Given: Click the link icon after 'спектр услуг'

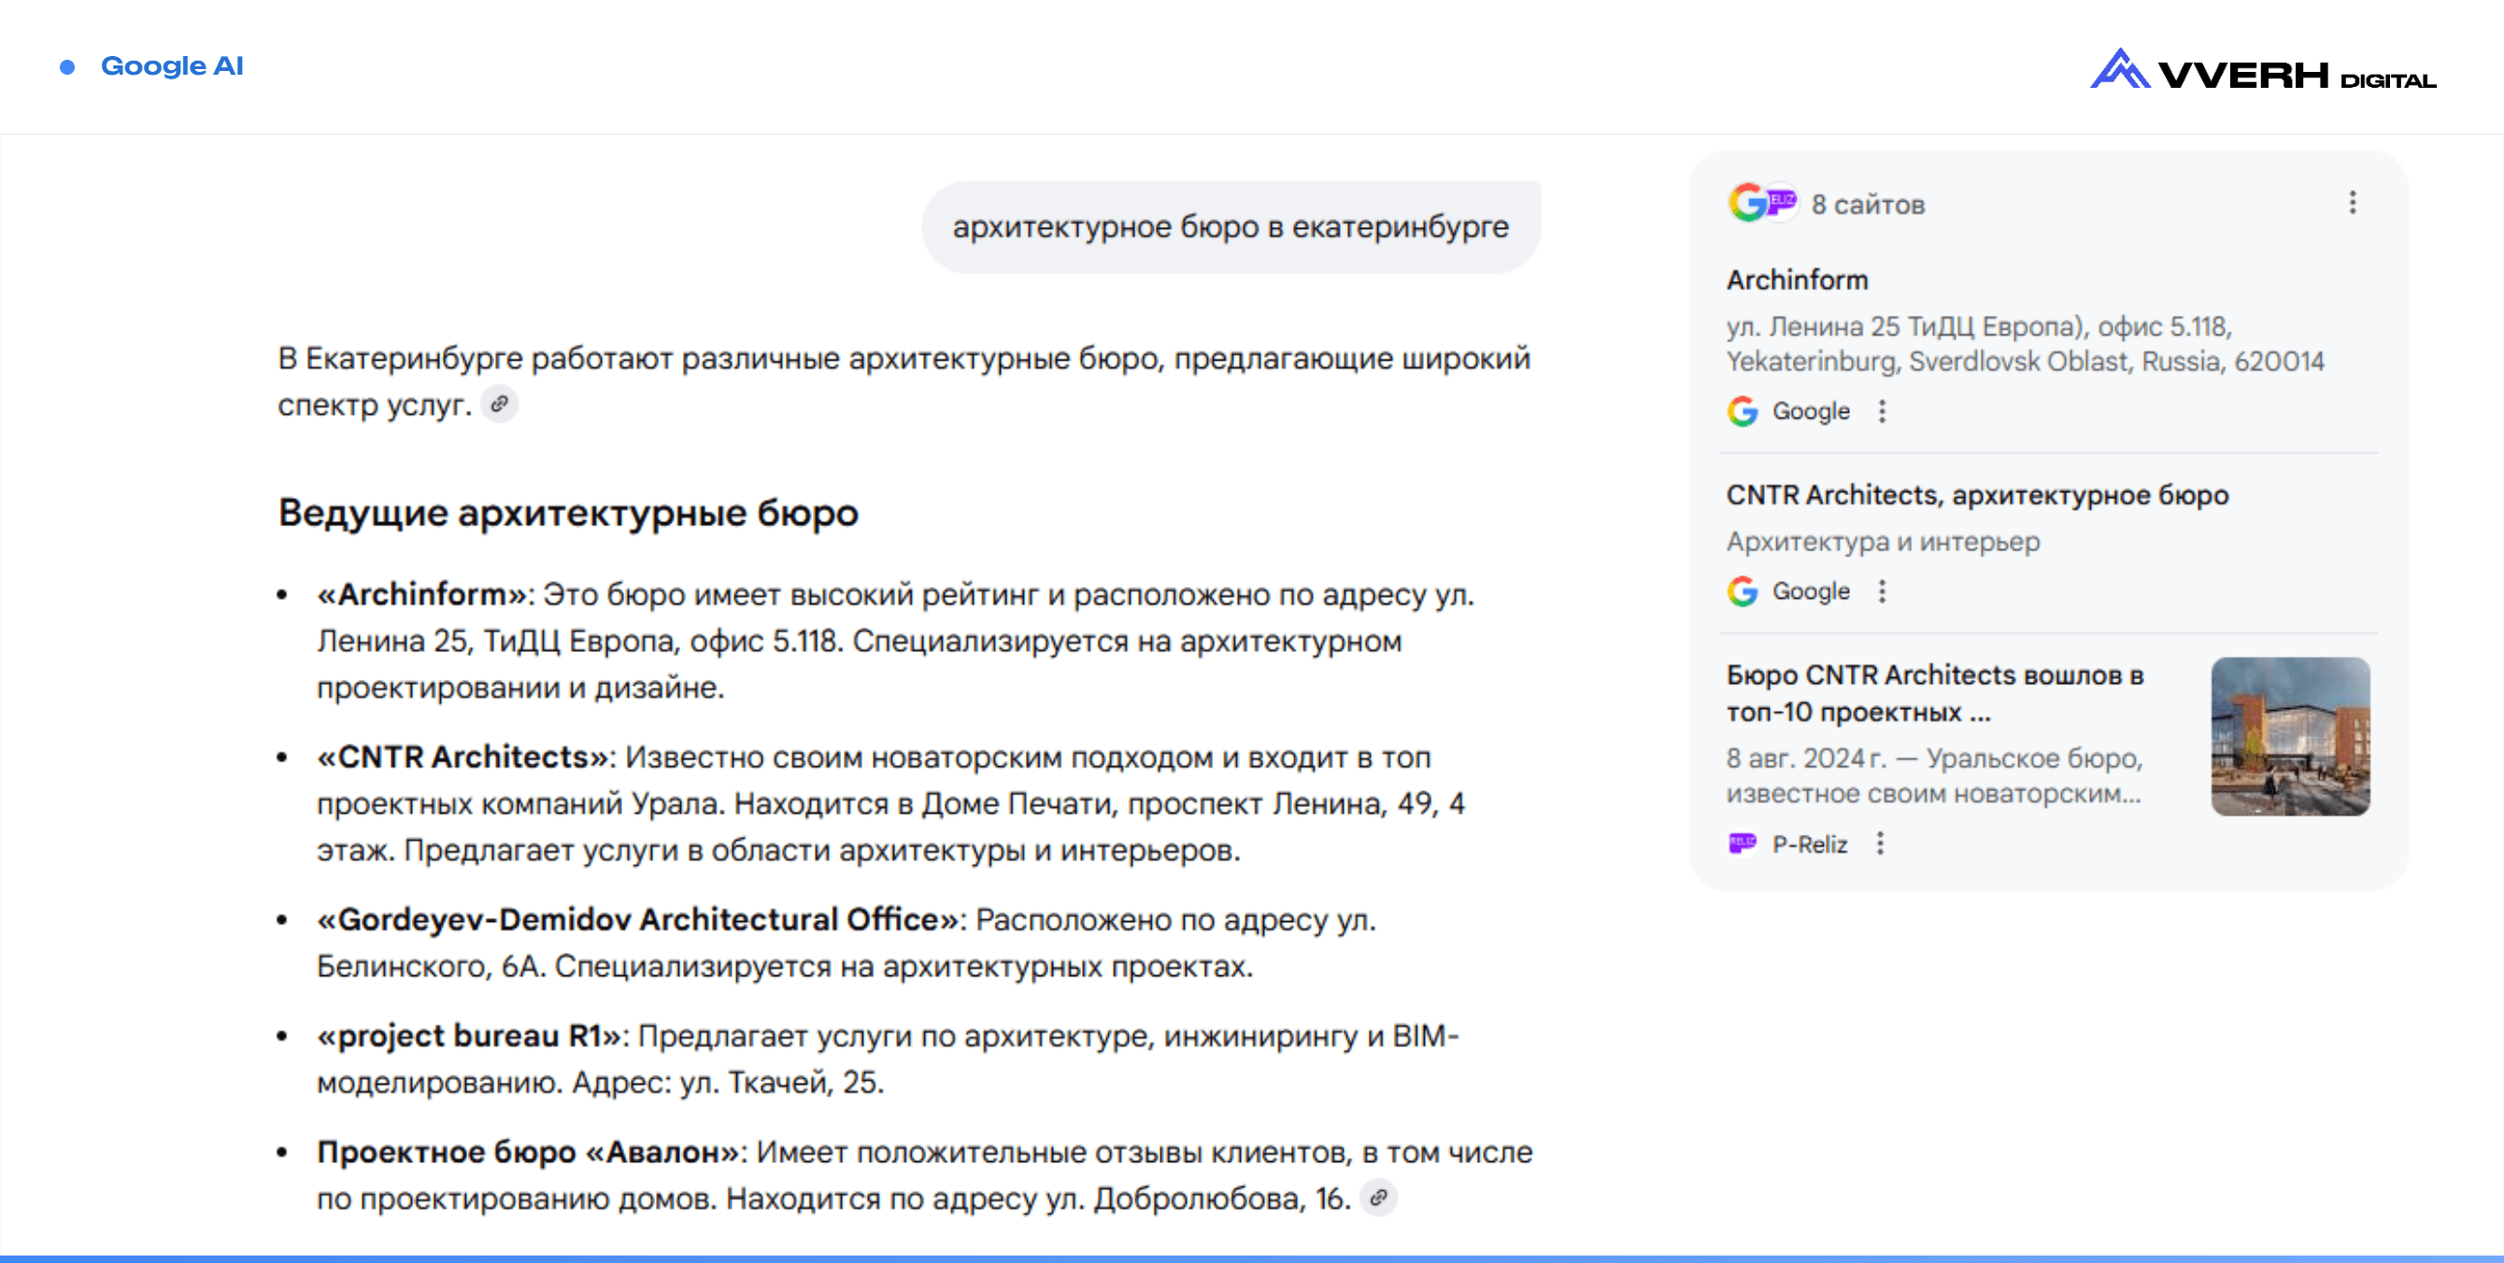Looking at the screenshot, I should pos(500,404).
